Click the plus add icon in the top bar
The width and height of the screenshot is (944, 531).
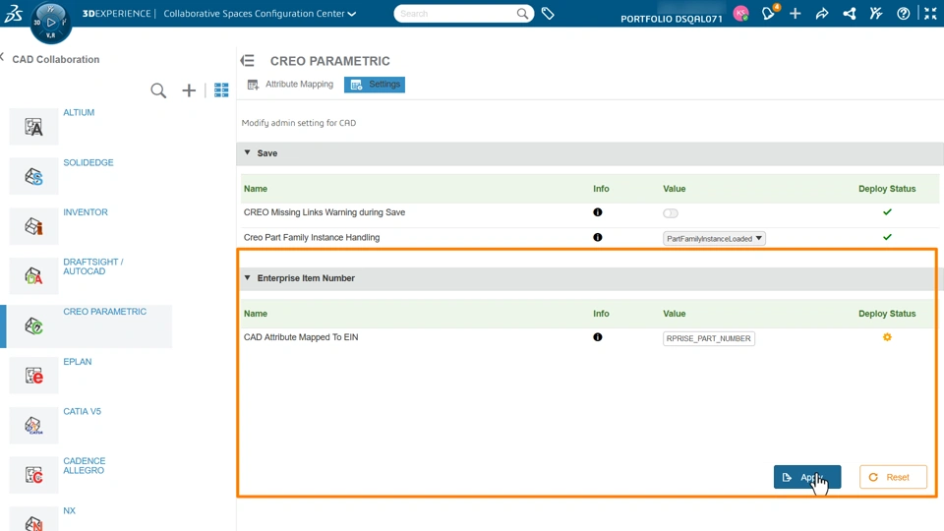tap(796, 13)
